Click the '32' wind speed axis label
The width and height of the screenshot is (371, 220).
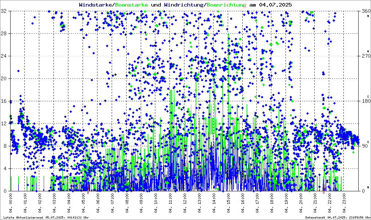4,11
